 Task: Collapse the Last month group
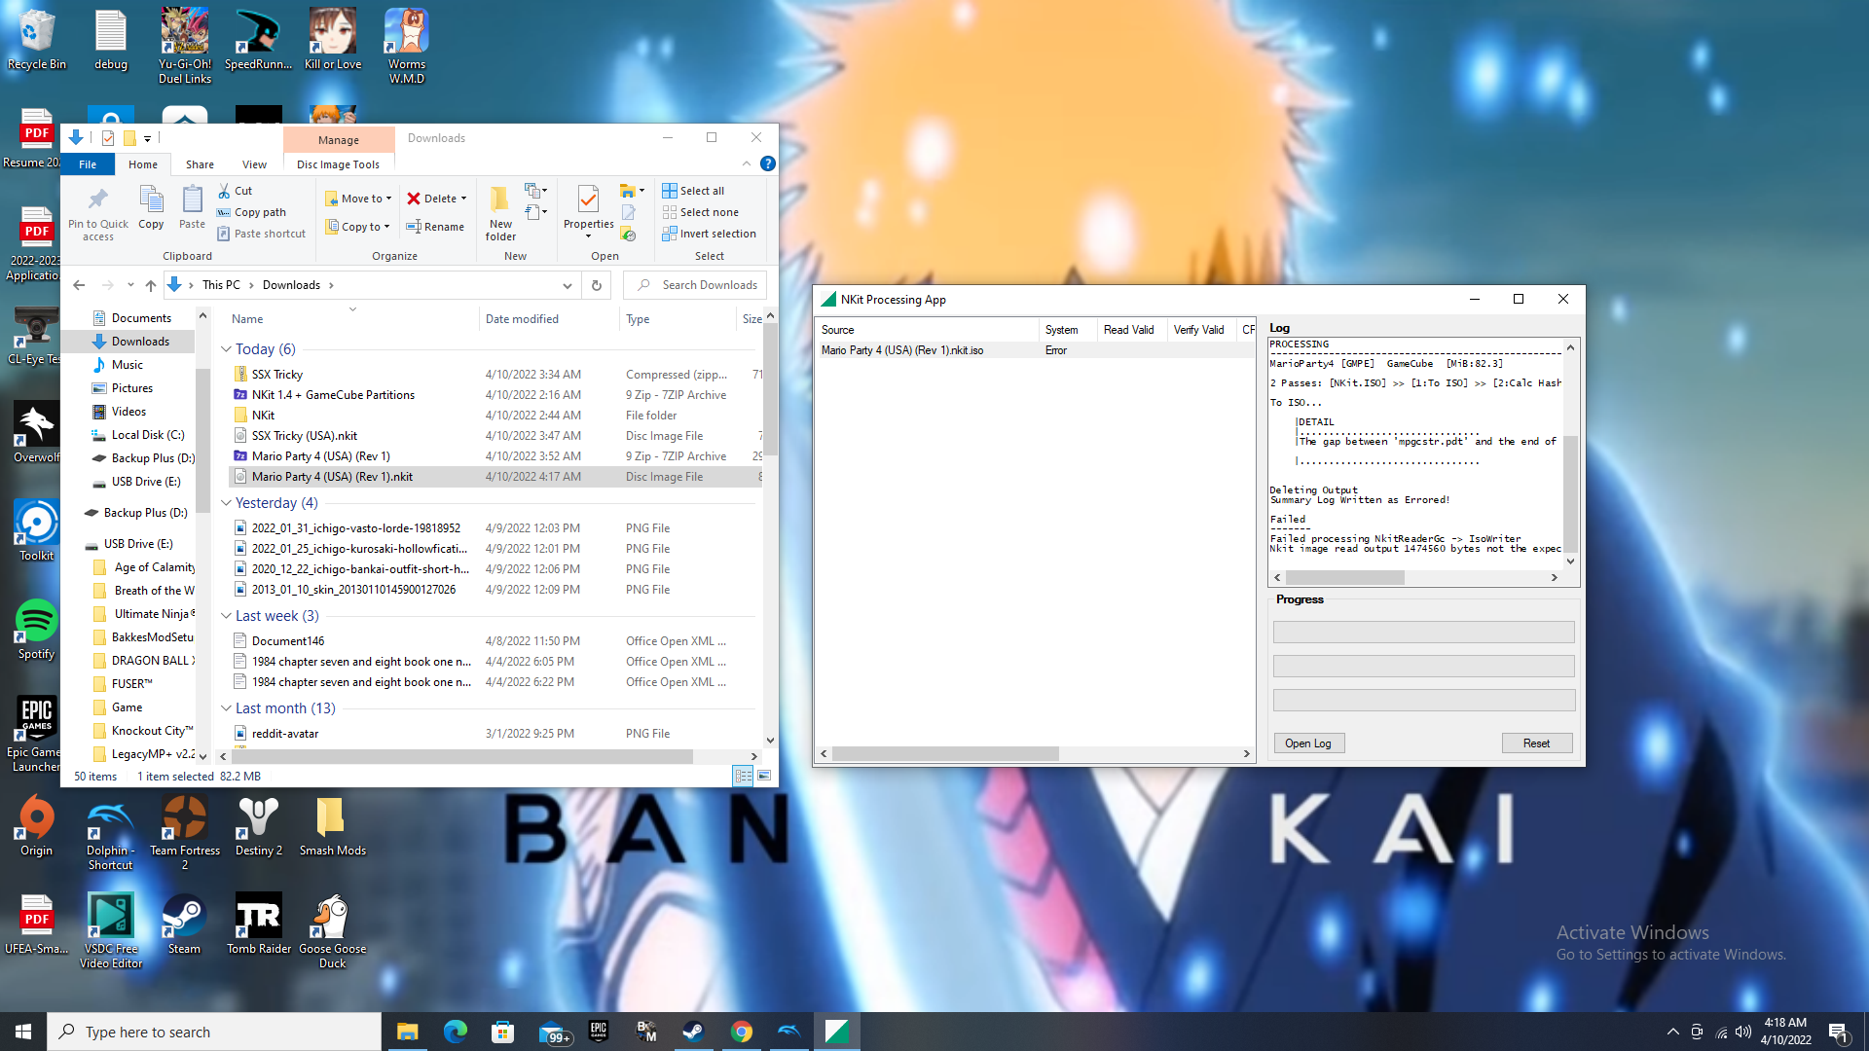226,708
